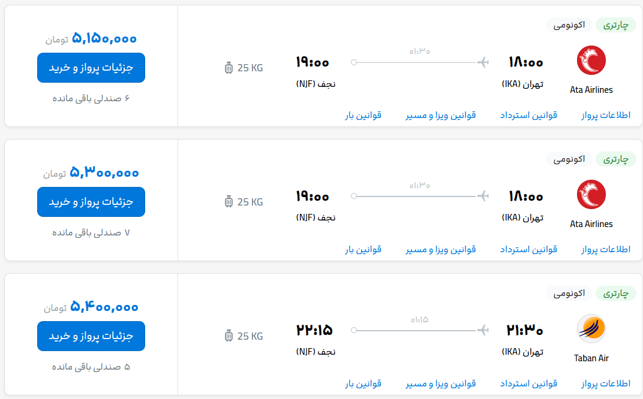The height and width of the screenshot is (399, 643).
Task: Open flight details for 5,300,000 toman ticket
Action: [91, 202]
